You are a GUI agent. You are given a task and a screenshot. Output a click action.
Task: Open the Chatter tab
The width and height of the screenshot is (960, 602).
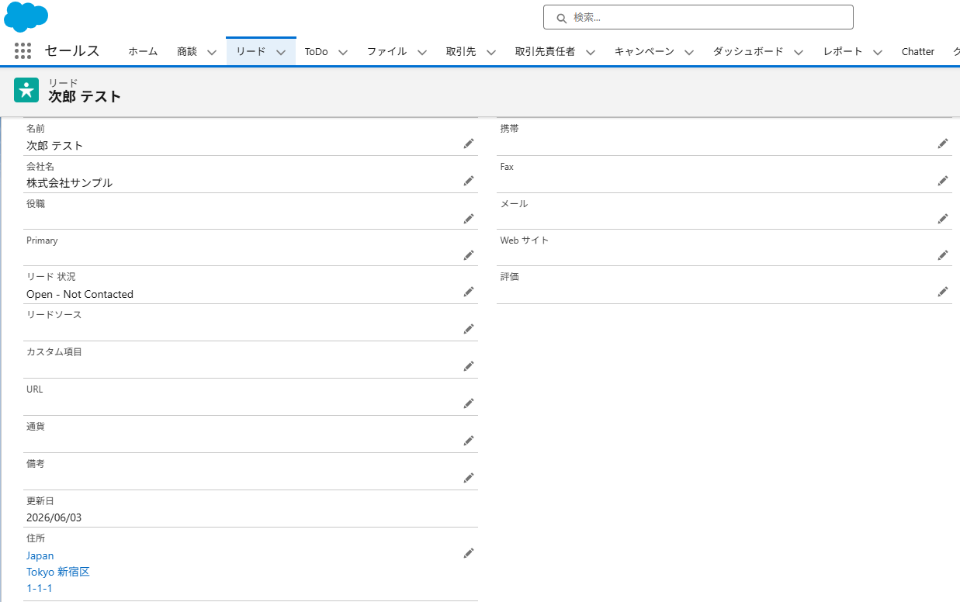click(918, 52)
